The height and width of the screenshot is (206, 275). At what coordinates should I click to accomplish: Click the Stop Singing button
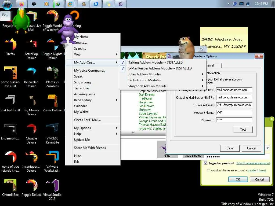[x=193, y=156]
